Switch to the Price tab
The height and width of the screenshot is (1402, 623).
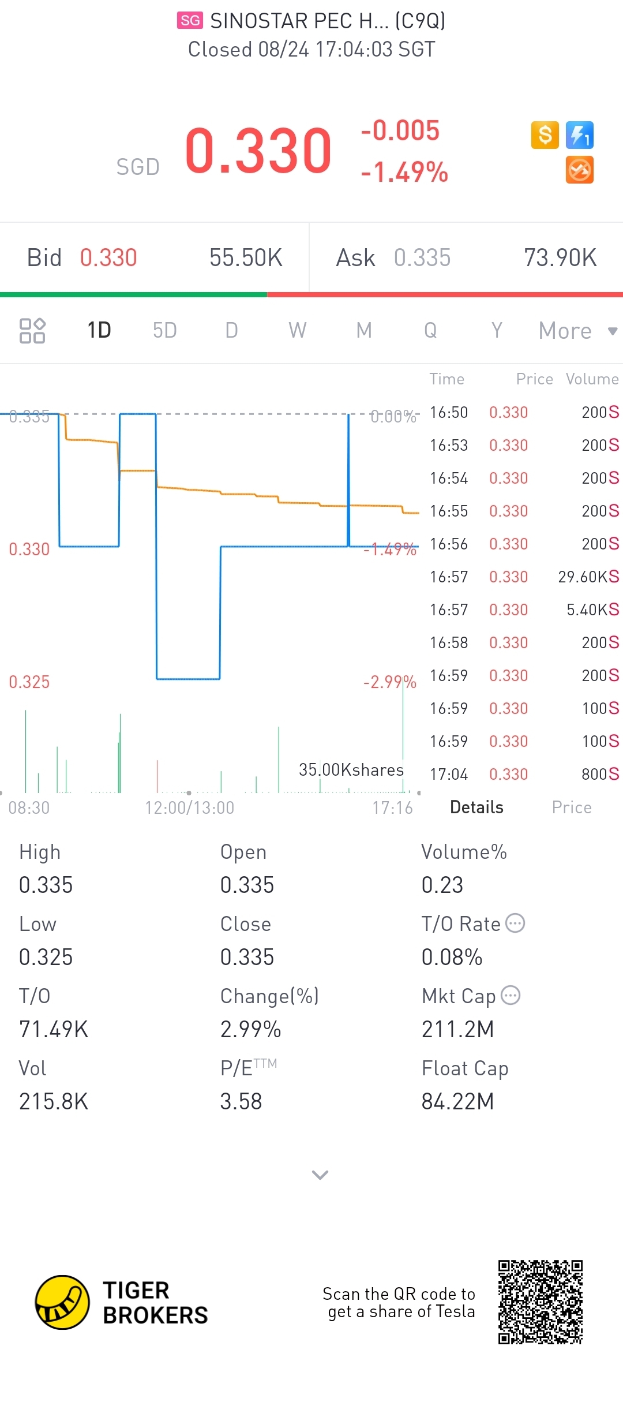pyautogui.click(x=571, y=807)
